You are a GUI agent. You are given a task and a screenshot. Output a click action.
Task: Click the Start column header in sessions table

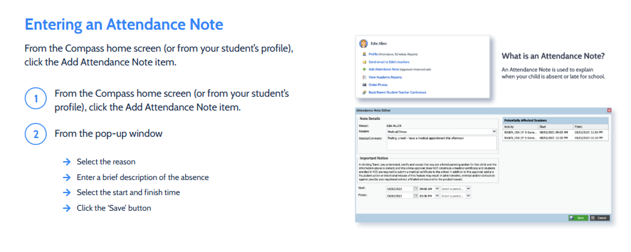(556, 127)
